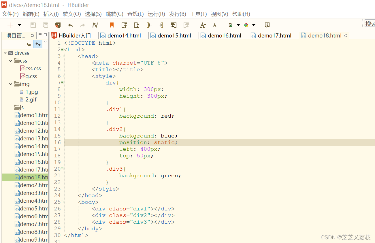
Task: Open the 选择(S) menu
Action: point(93,14)
